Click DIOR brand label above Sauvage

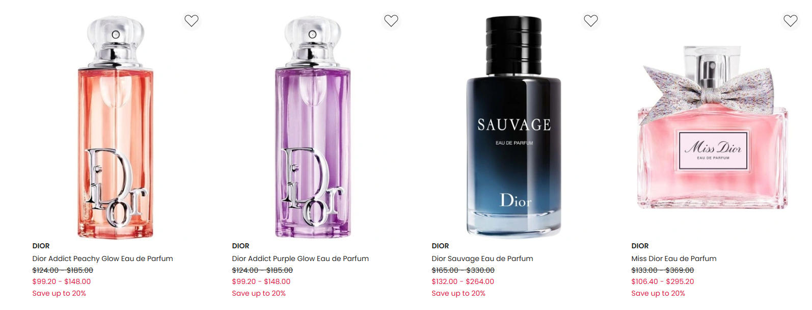point(440,246)
